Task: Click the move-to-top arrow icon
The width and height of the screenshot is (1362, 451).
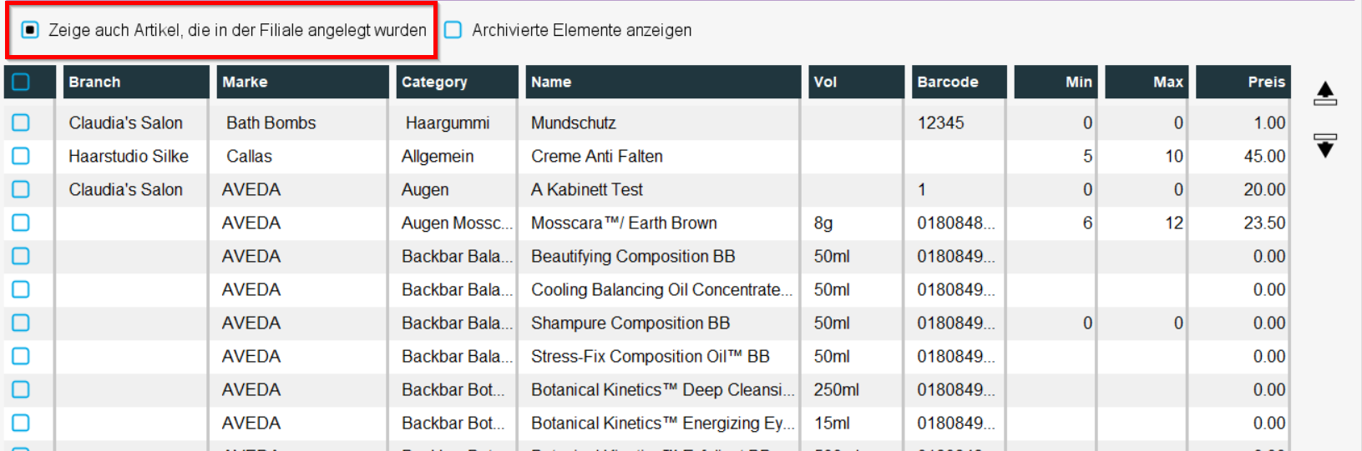Action: point(1325,93)
